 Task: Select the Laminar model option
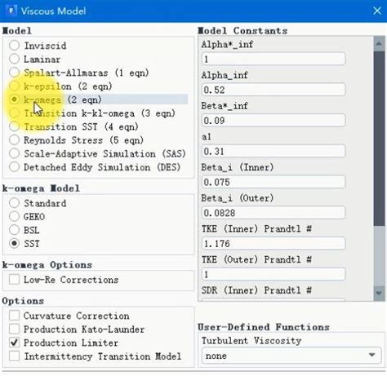(14, 59)
